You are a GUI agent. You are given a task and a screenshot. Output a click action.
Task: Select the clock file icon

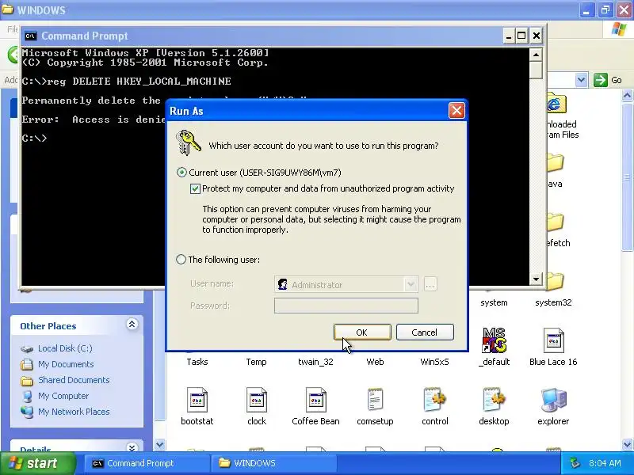[256, 400]
